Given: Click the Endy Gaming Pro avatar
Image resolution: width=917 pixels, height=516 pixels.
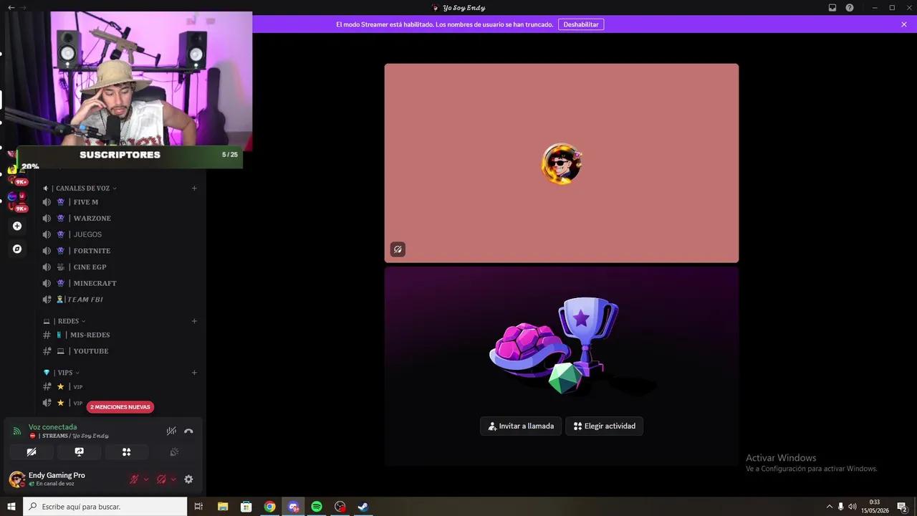Looking at the screenshot, I should pos(16,479).
